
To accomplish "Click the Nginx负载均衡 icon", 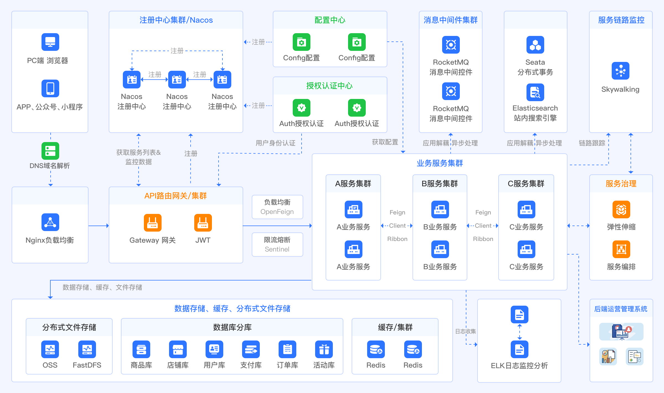I will 50,222.
